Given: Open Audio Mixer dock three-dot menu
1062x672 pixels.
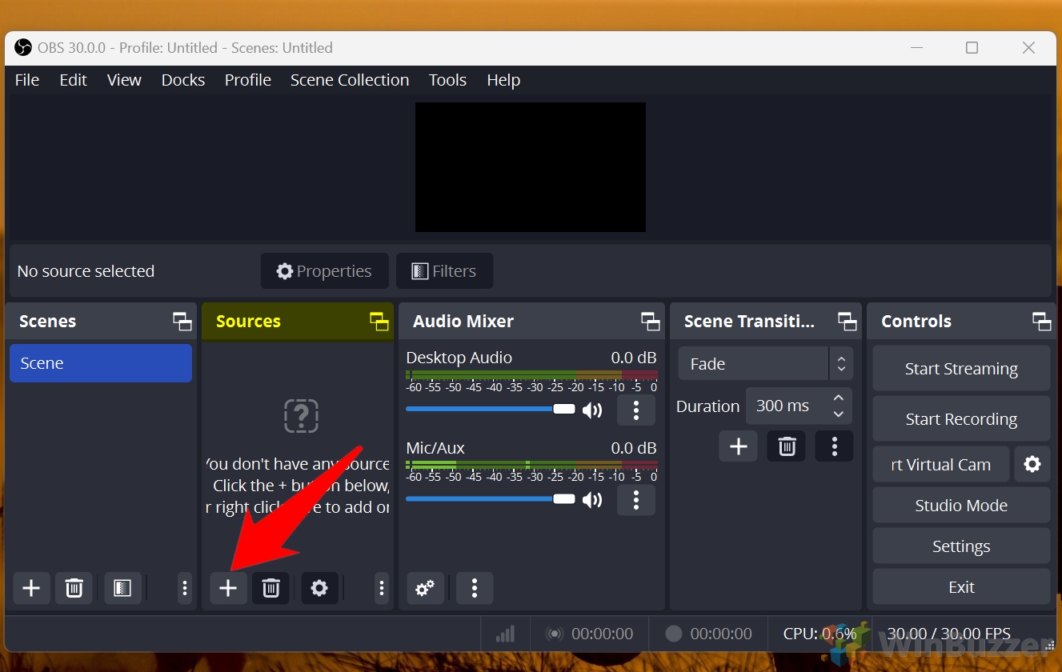Looking at the screenshot, I should [x=475, y=589].
